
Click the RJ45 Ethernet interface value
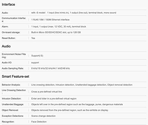[x=50, y=20]
